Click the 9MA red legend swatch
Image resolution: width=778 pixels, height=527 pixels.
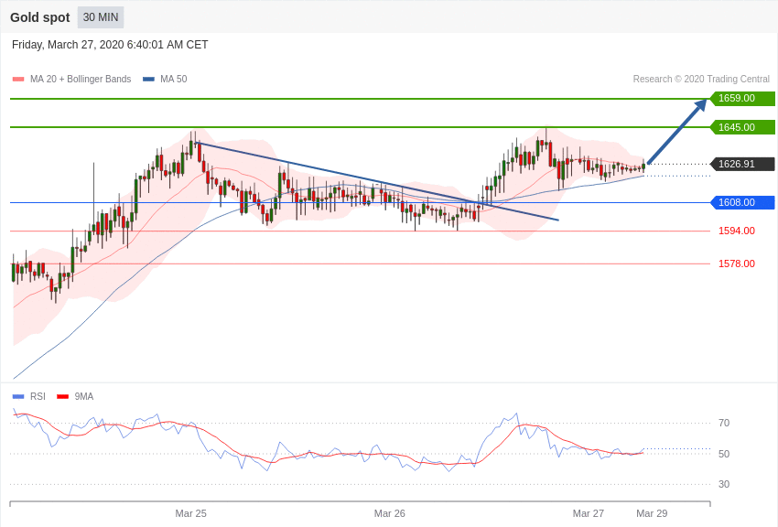pos(63,396)
